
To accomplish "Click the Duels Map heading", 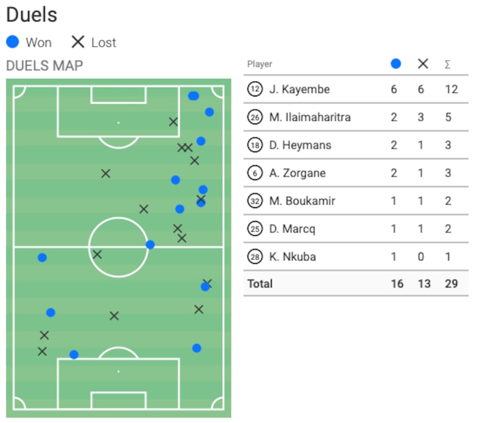I will (x=45, y=66).
